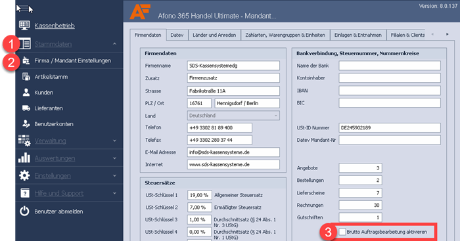Click the Benutzerkonten user icon
Screen dimensions: 460x241
click(x=26, y=123)
